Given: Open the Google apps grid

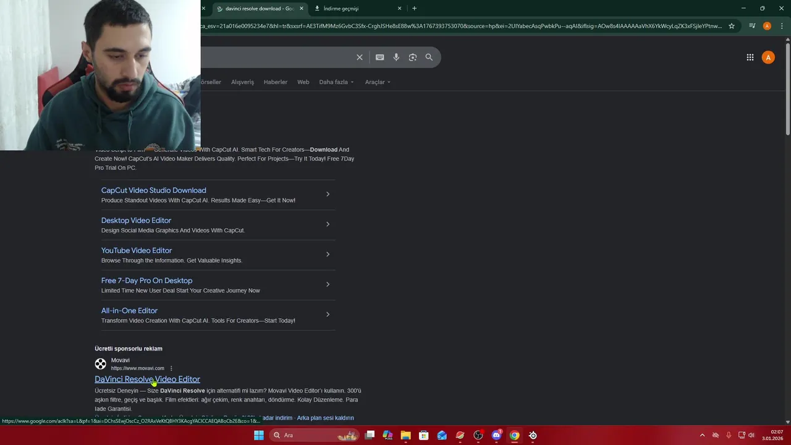Looking at the screenshot, I should coord(750,57).
